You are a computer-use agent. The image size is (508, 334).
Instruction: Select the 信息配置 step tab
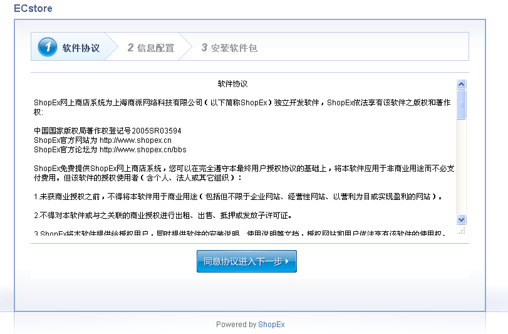pos(155,48)
